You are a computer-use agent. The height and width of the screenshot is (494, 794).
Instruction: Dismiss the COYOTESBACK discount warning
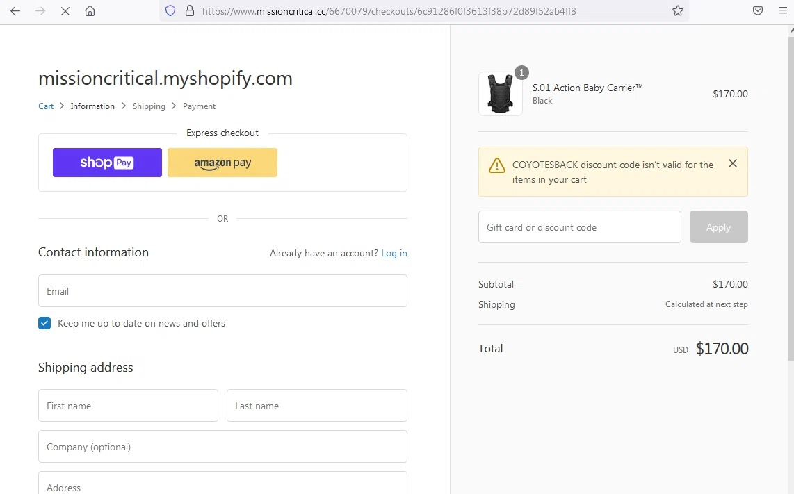(732, 163)
